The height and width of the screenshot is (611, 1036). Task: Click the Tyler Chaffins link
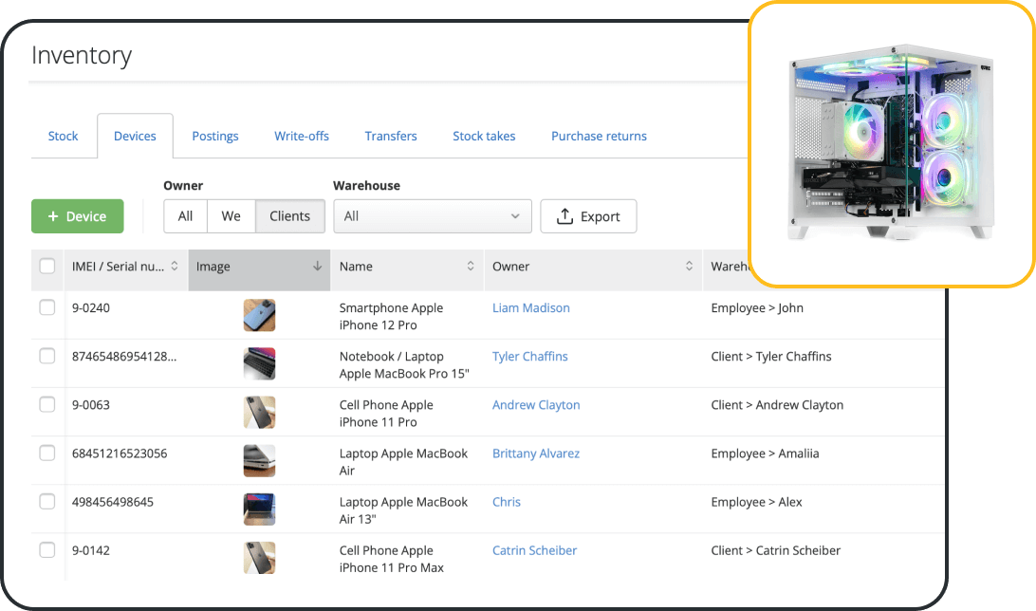(529, 356)
